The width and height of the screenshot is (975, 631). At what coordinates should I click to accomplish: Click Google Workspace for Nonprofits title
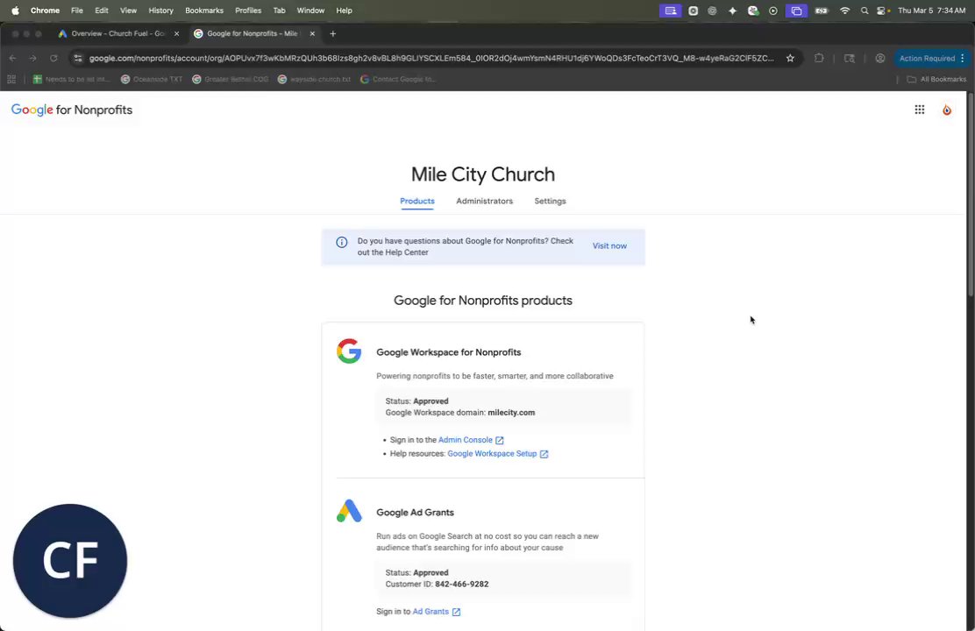tap(448, 351)
